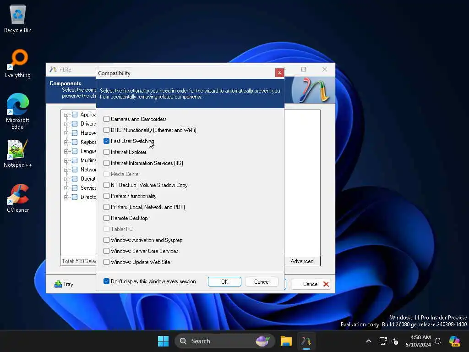
Task: Expand the Languages tree node
Action: pyautogui.click(x=66, y=151)
